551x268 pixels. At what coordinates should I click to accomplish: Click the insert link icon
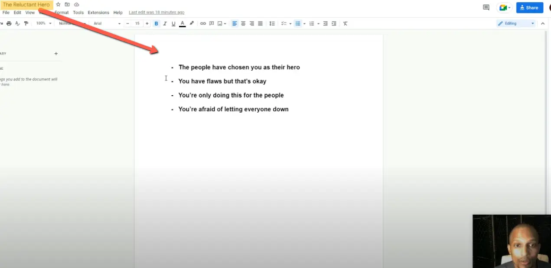tap(203, 23)
